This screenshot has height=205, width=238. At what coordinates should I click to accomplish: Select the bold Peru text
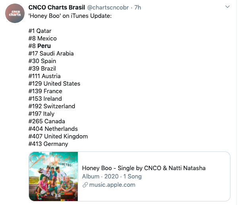point(44,46)
